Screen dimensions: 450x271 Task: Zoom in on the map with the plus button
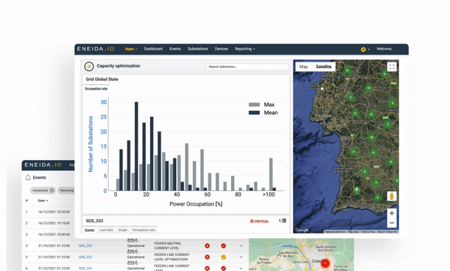click(x=391, y=213)
